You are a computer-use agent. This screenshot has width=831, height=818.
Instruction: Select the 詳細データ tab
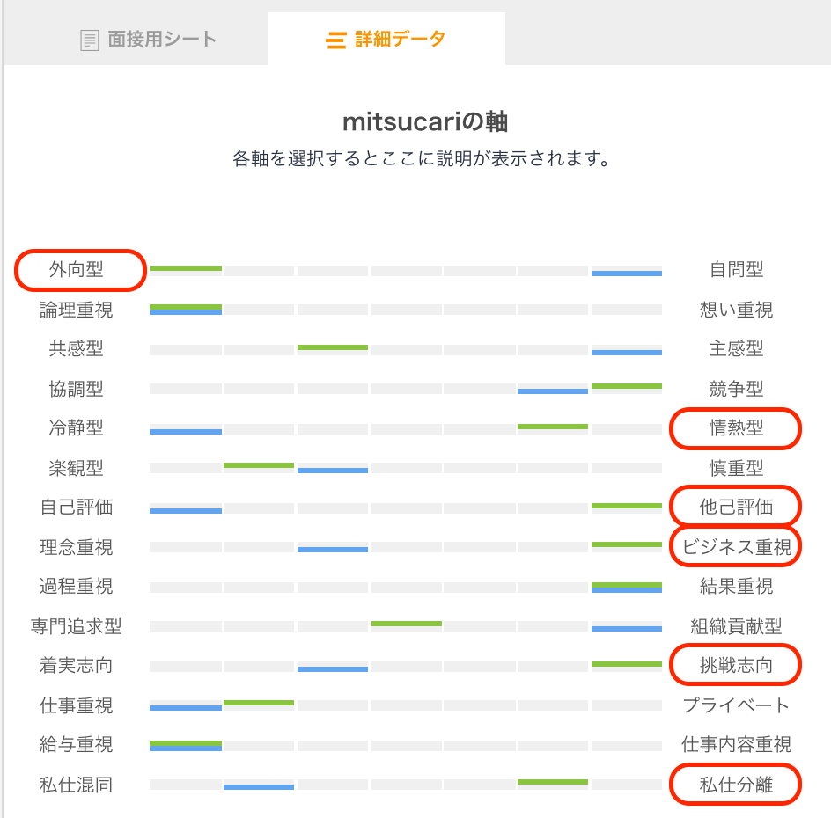(x=386, y=39)
